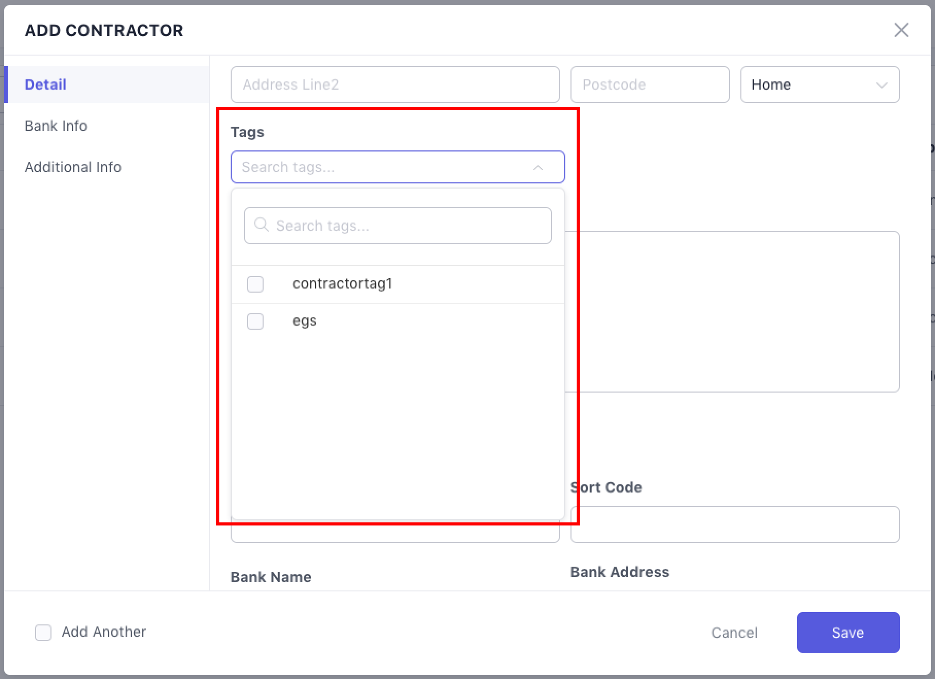Click the Sort Code input box
The image size is (935, 679).
click(735, 524)
